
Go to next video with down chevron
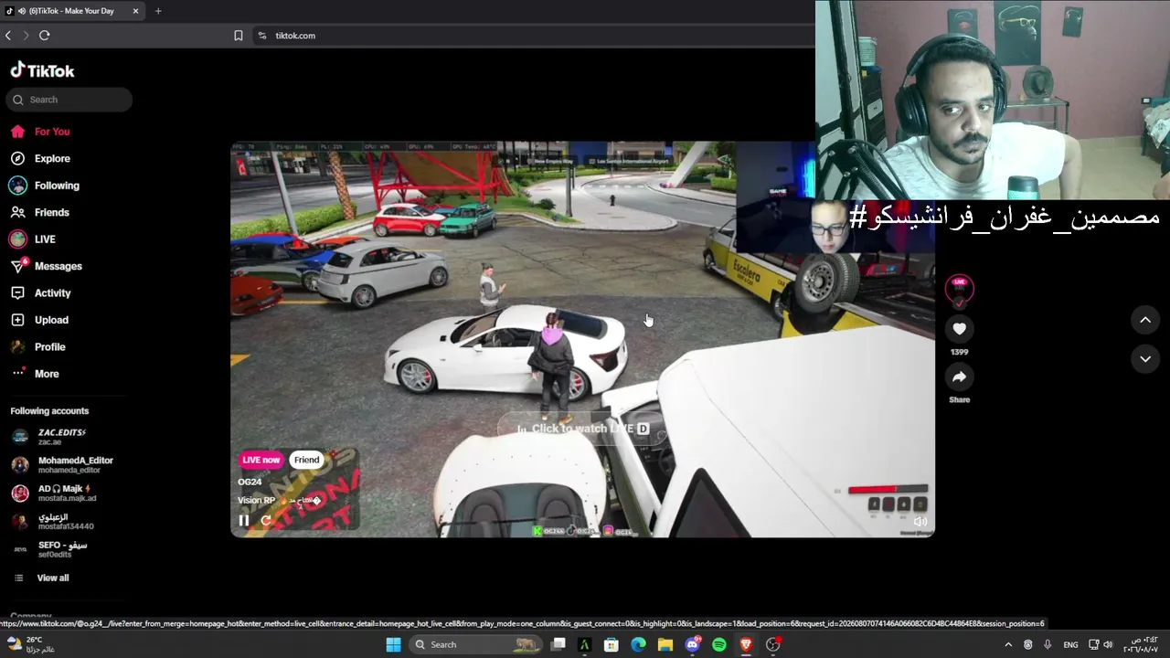[1145, 359]
